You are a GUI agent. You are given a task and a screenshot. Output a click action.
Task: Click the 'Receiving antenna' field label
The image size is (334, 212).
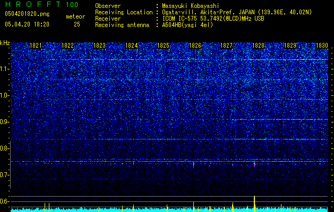coord(122,25)
